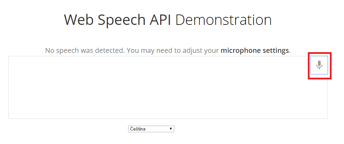The height and width of the screenshot is (144, 344).
Task: Open the Čeština language dropdown
Action: coord(151,129)
